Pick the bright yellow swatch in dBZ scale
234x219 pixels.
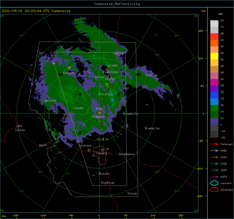click(x=214, y=56)
